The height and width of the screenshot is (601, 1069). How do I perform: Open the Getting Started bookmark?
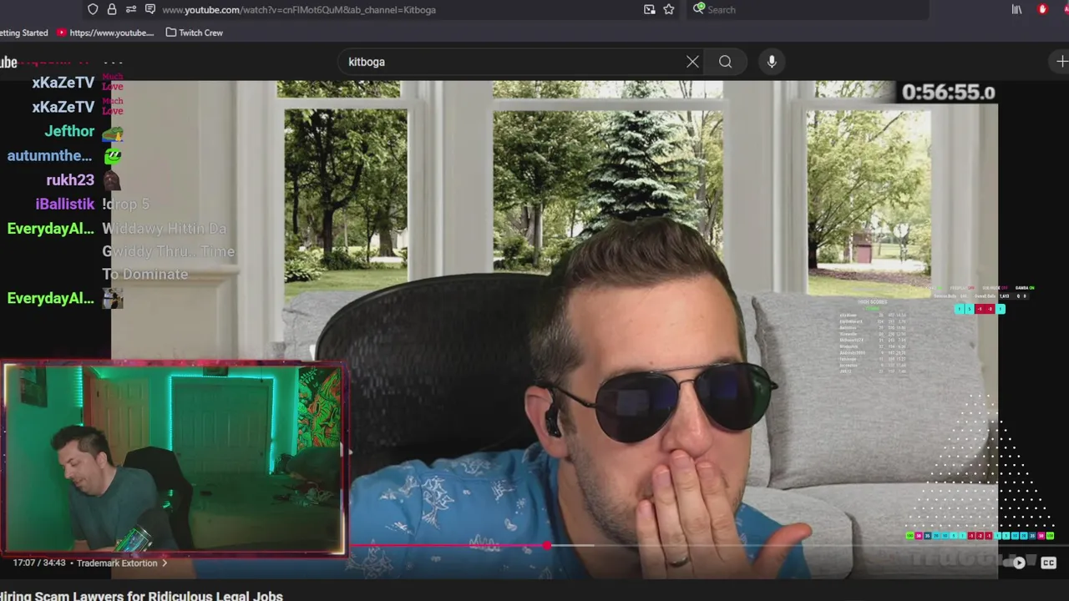pyautogui.click(x=24, y=33)
